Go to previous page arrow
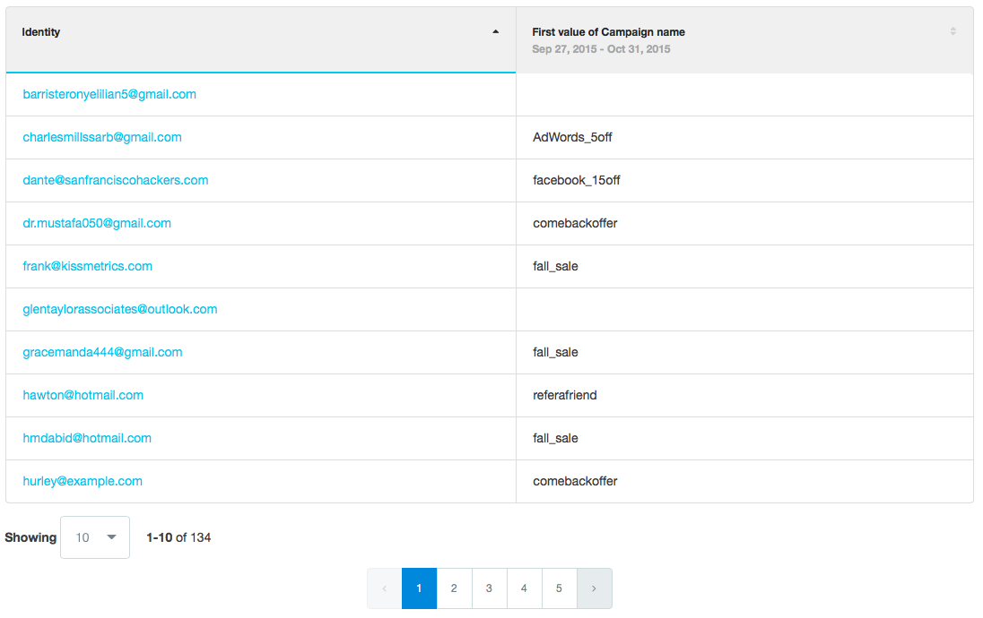983x618 pixels. pos(384,588)
